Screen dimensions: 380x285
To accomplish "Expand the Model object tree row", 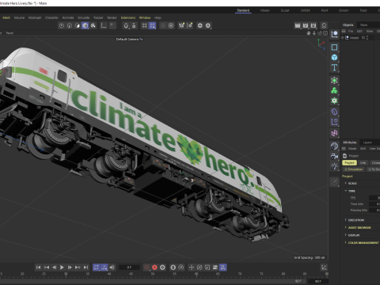I will tap(343, 38).
